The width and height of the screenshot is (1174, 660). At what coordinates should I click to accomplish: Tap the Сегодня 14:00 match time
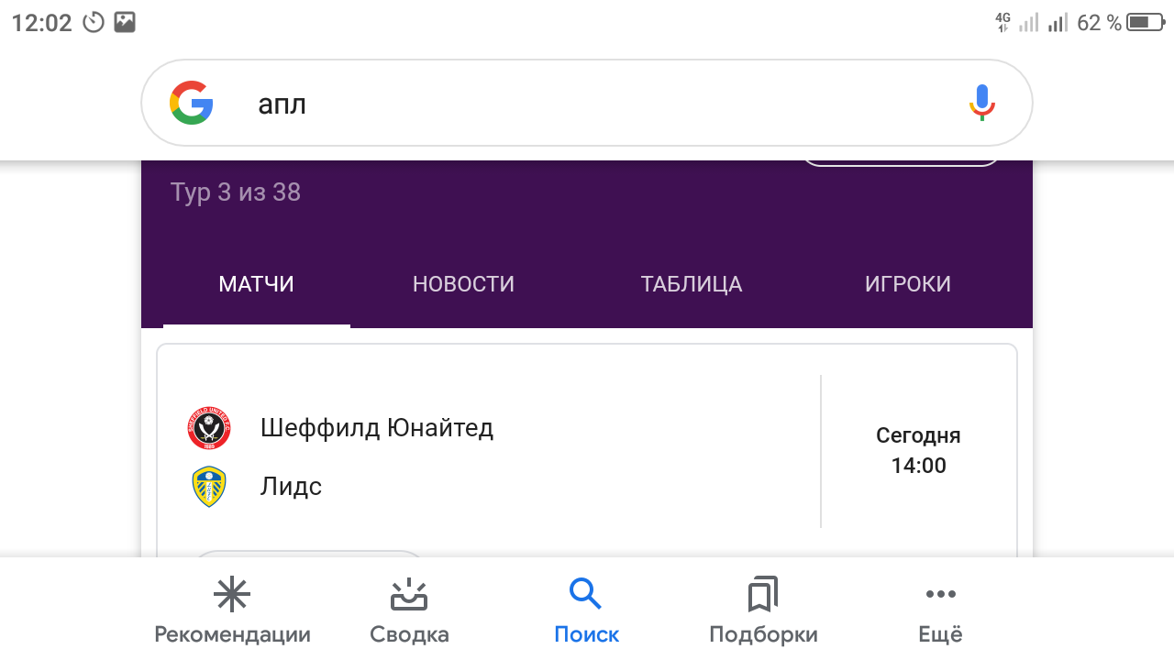[x=918, y=451]
